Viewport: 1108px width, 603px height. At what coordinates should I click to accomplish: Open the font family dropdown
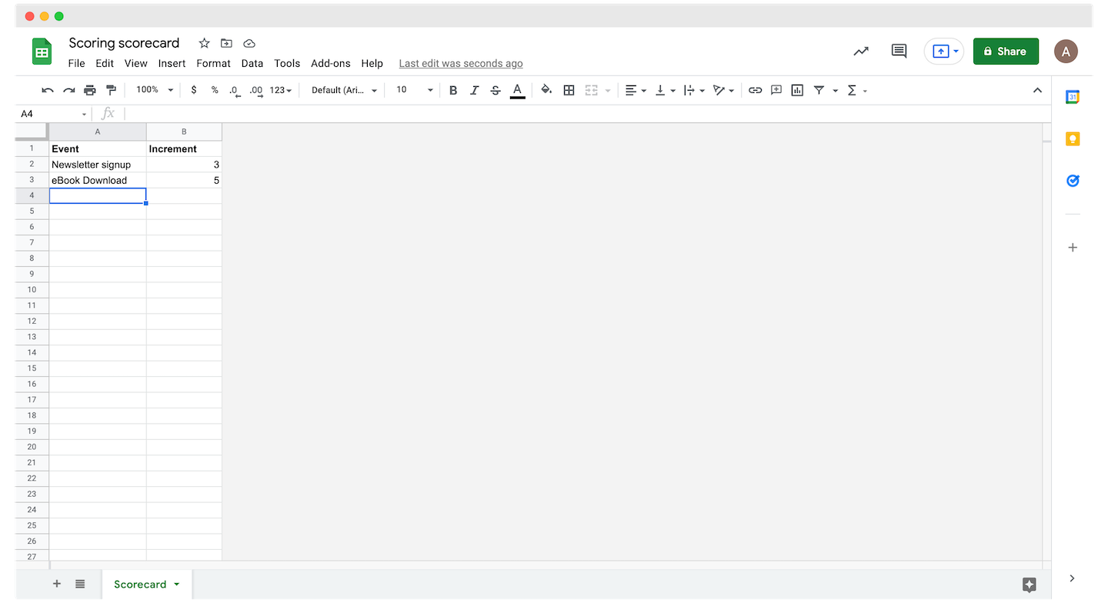341,90
